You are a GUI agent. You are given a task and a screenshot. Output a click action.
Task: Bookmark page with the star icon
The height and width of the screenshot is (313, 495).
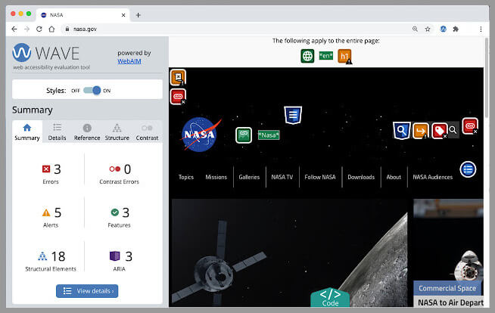pos(428,29)
